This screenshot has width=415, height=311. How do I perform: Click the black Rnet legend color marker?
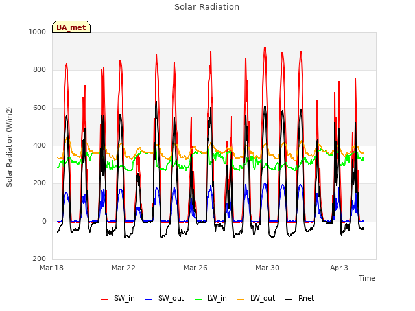[289, 299]
